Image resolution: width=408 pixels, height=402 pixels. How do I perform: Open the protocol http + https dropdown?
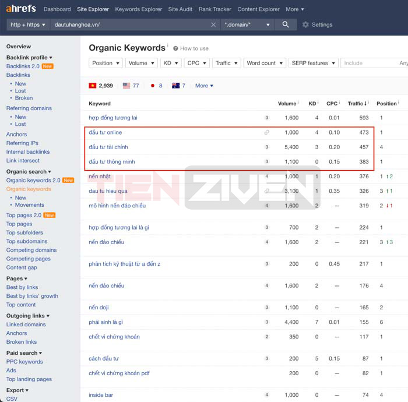(x=28, y=24)
